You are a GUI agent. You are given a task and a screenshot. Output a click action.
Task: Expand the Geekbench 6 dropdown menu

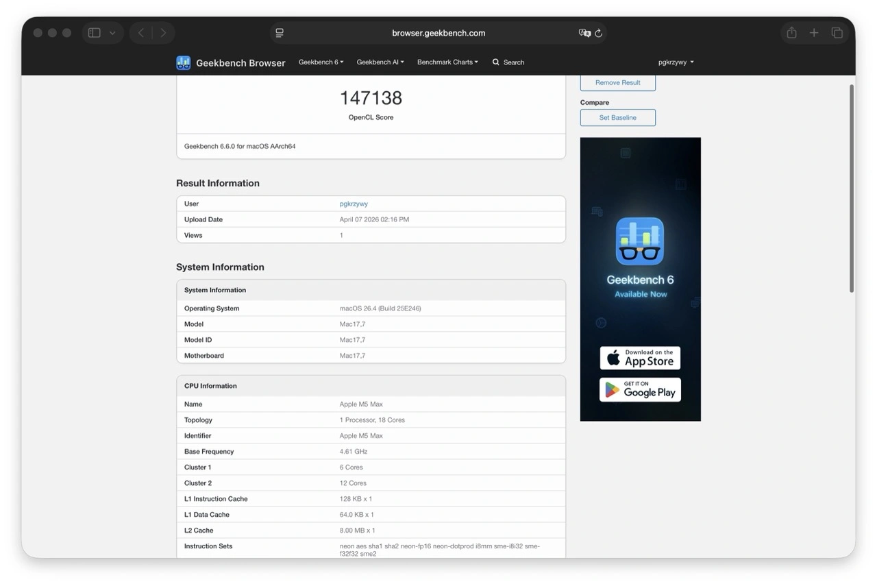[x=321, y=62]
